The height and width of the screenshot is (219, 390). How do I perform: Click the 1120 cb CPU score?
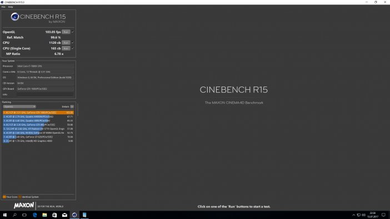pyautogui.click(x=54, y=43)
